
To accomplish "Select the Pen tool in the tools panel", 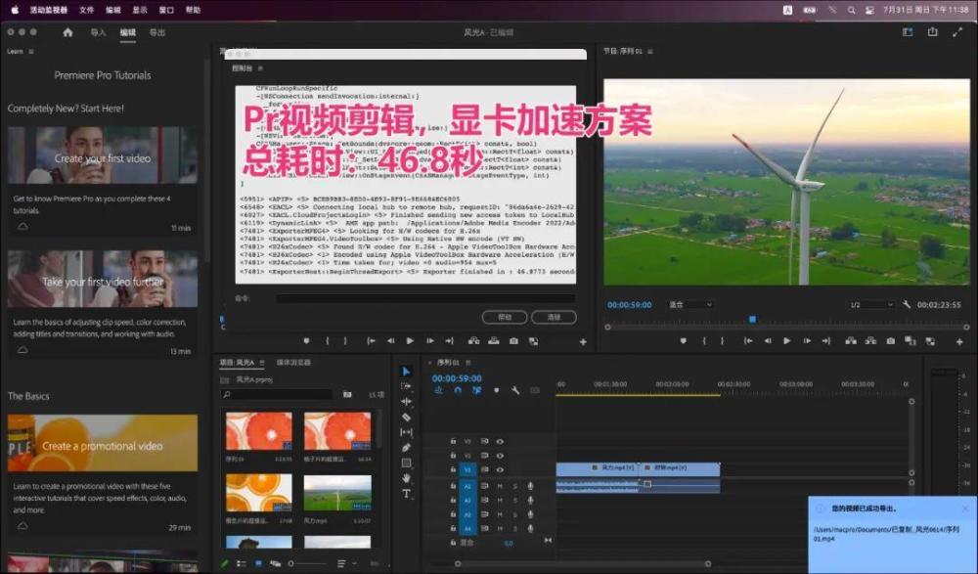I will 407,448.
